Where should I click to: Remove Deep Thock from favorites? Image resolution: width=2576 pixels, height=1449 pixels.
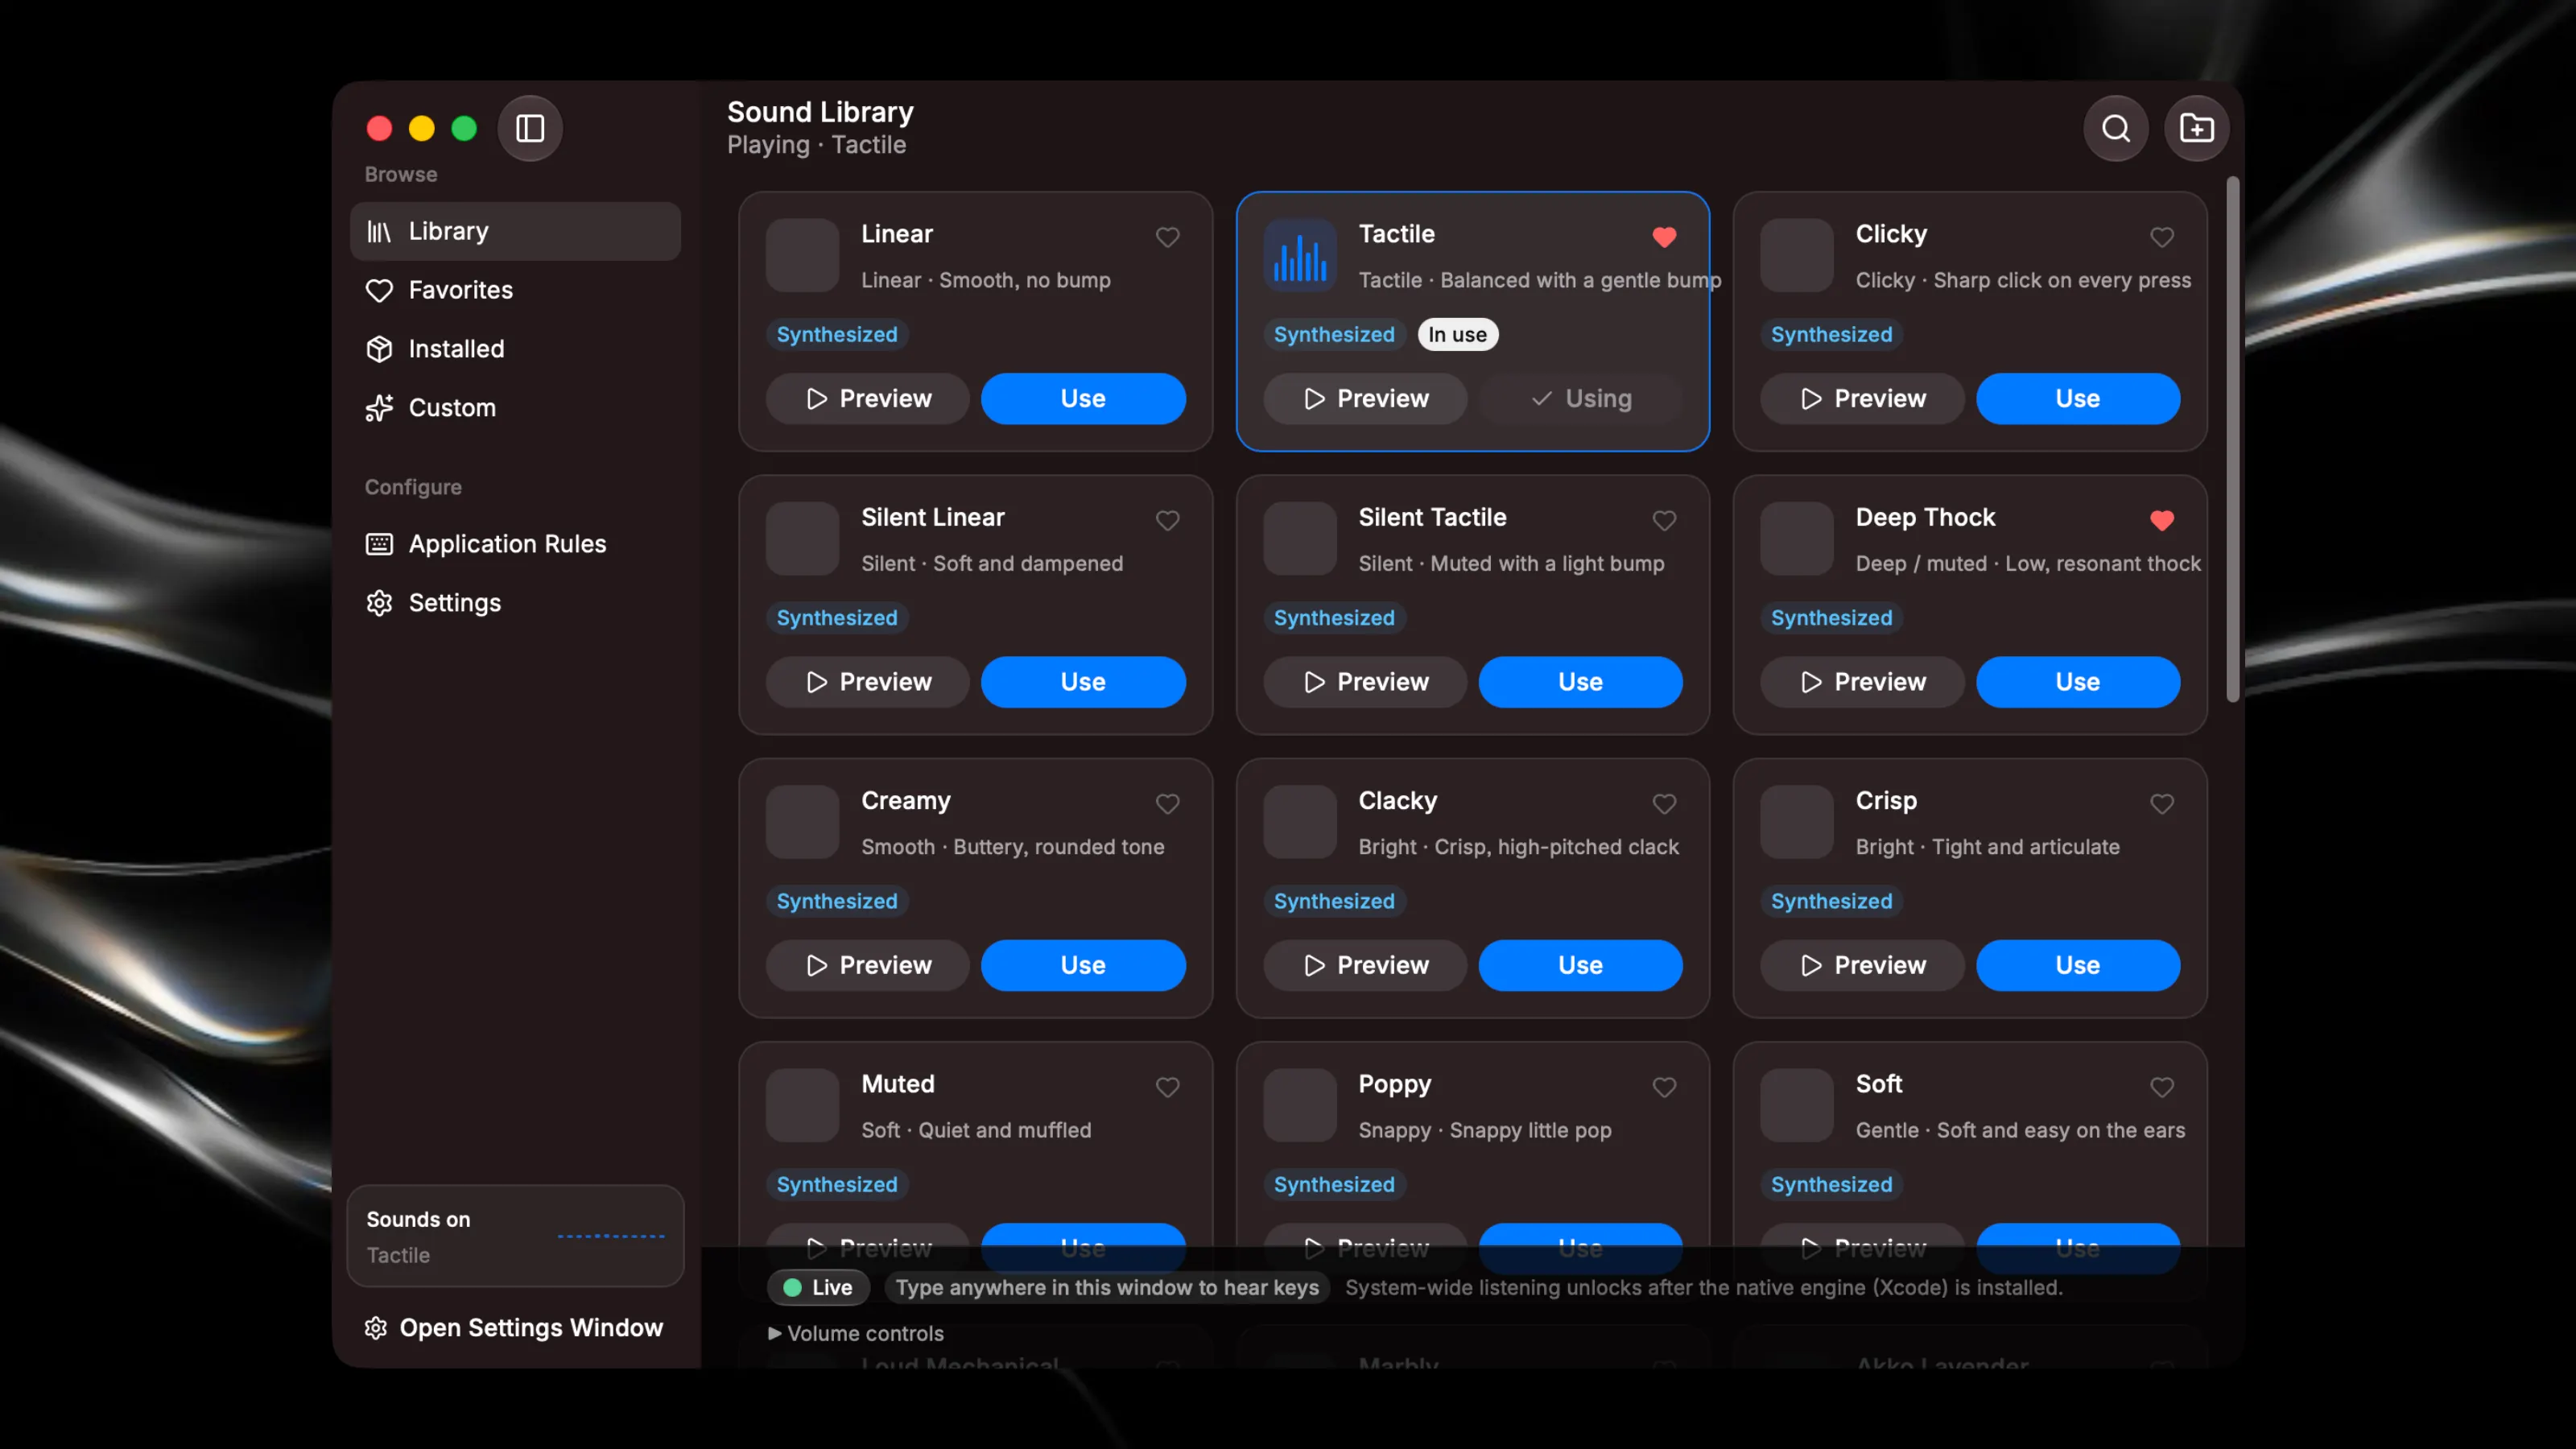coord(2162,520)
